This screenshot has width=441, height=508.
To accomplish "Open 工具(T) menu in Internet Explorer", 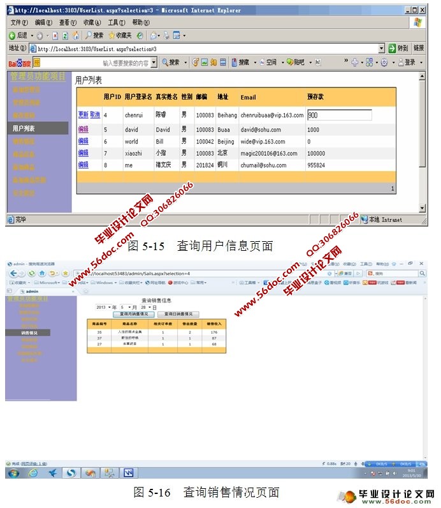I will (x=117, y=22).
